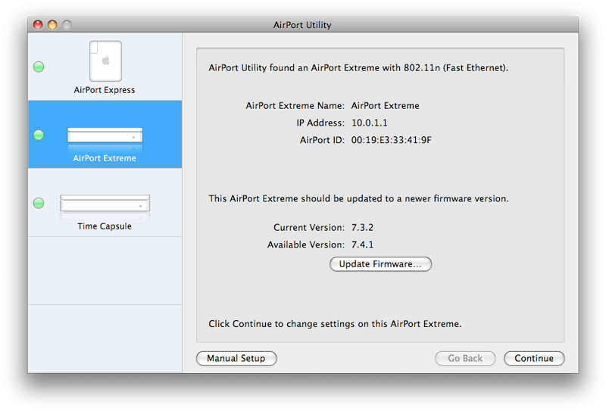Close the AirPort Utility window
The width and height of the screenshot is (606, 411).
point(38,25)
